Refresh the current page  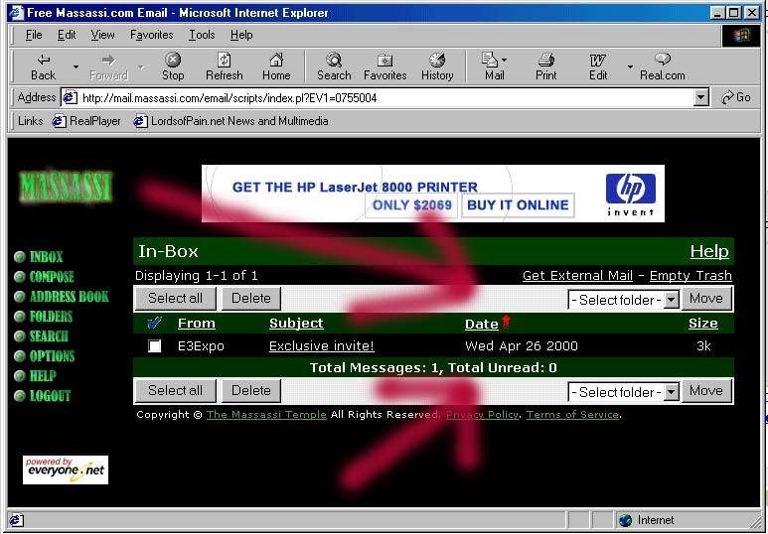pos(224,67)
